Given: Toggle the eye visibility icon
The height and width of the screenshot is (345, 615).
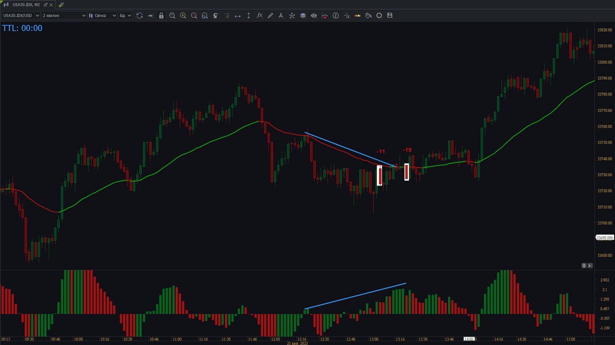Looking at the screenshot, I should tap(314, 16).
